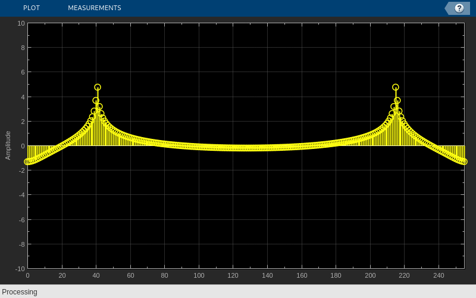The image size is (476, 298).
Task: Open help with the question mark icon
Action: [x=459, y=8]
